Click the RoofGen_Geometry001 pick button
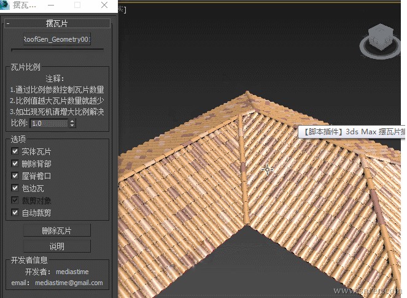The width and height of the screenshot is (407, 298). [x=56, y=39]
